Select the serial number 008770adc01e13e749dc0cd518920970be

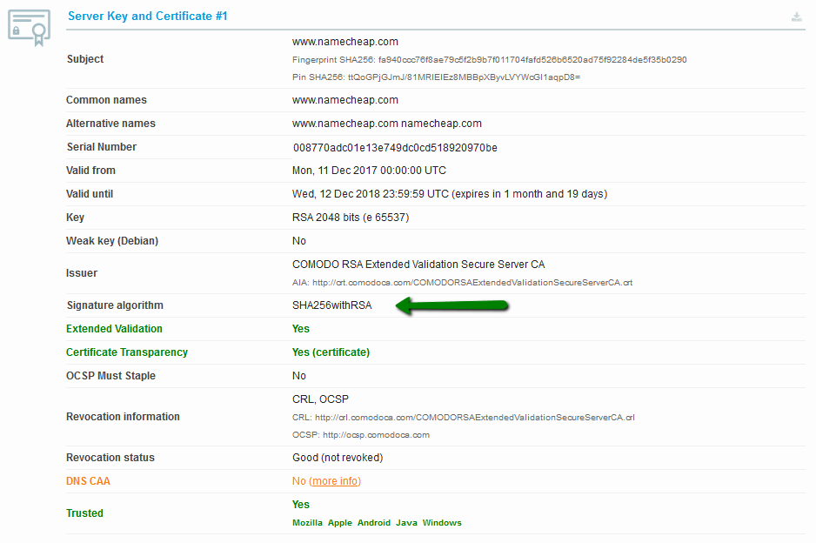click(x=395, y=148)
